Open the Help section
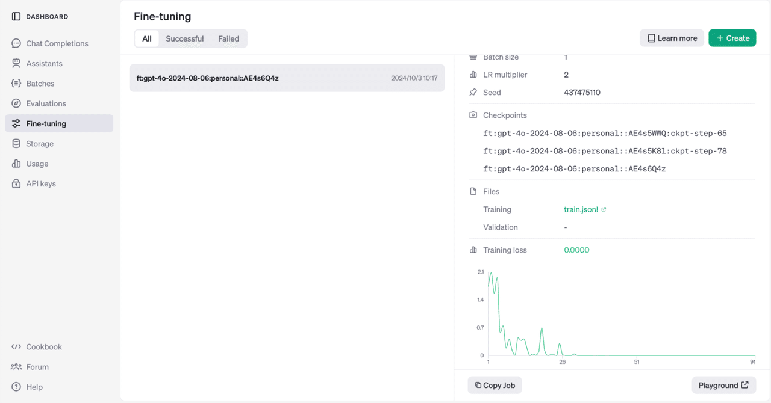The width and height of the screenshot is (771, 403). pyautogui.click(x=34, y=387)
